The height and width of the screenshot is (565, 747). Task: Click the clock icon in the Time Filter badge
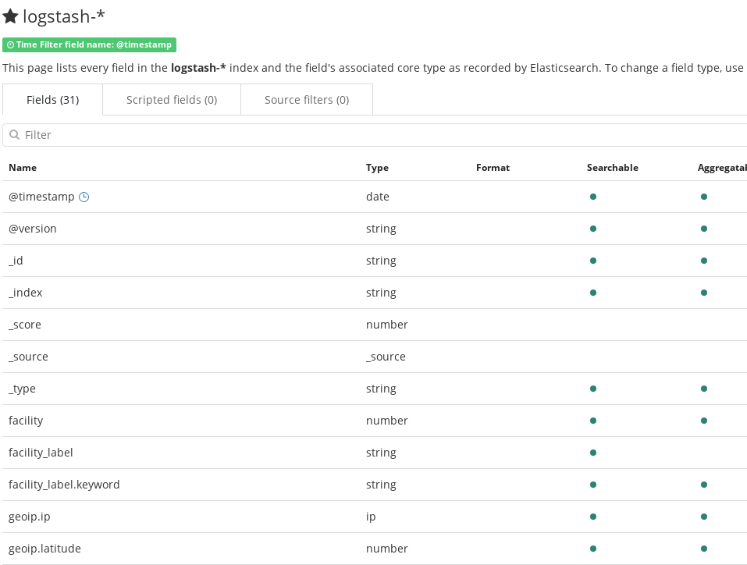point(10,44)
